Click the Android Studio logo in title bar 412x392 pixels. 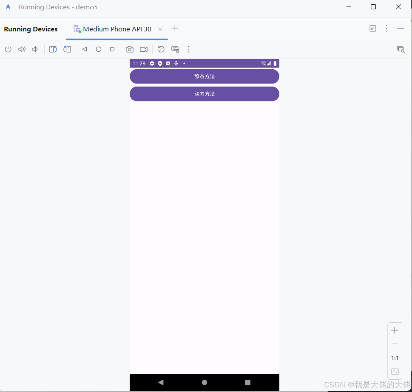pos(8,7)
